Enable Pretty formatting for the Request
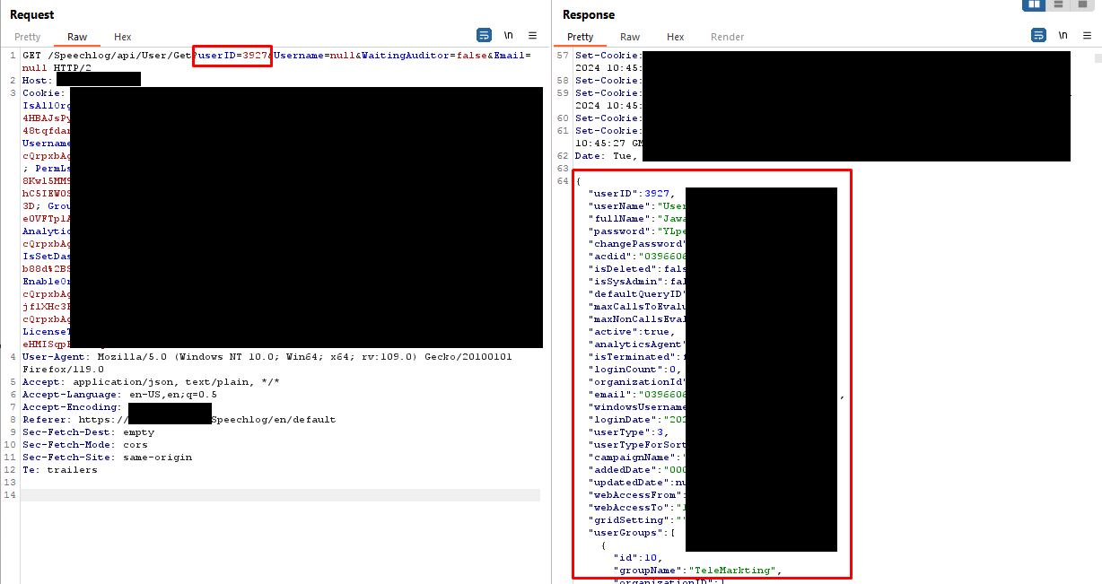The width and height of the screenshot is (1102, 584). tap(28, 37)
